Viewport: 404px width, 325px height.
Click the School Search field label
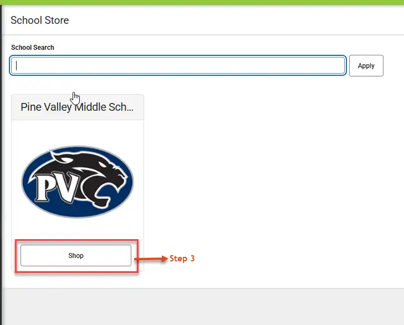tap(33, 48)
